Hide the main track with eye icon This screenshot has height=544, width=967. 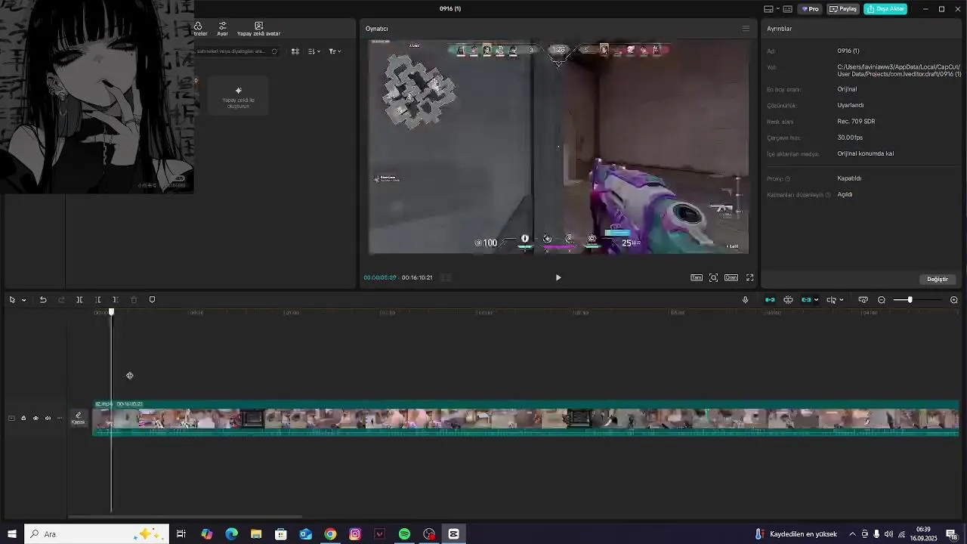pyautogui.click(x=36, y=419)
